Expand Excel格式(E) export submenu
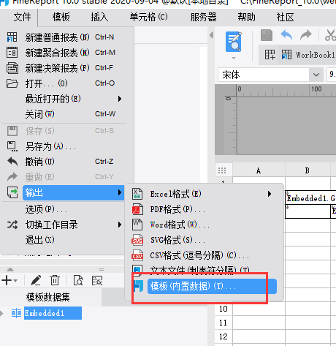The image size is (336, 346). (204, 194)
